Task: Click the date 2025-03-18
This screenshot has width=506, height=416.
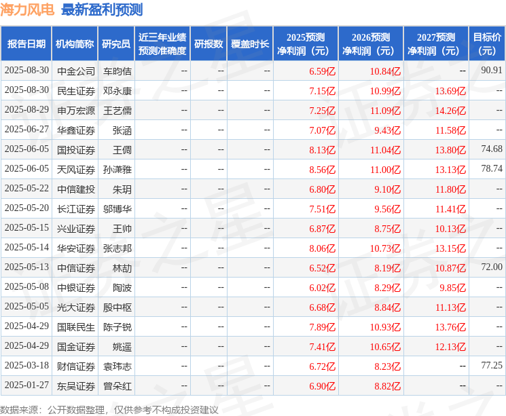Action: pos(26,365)
